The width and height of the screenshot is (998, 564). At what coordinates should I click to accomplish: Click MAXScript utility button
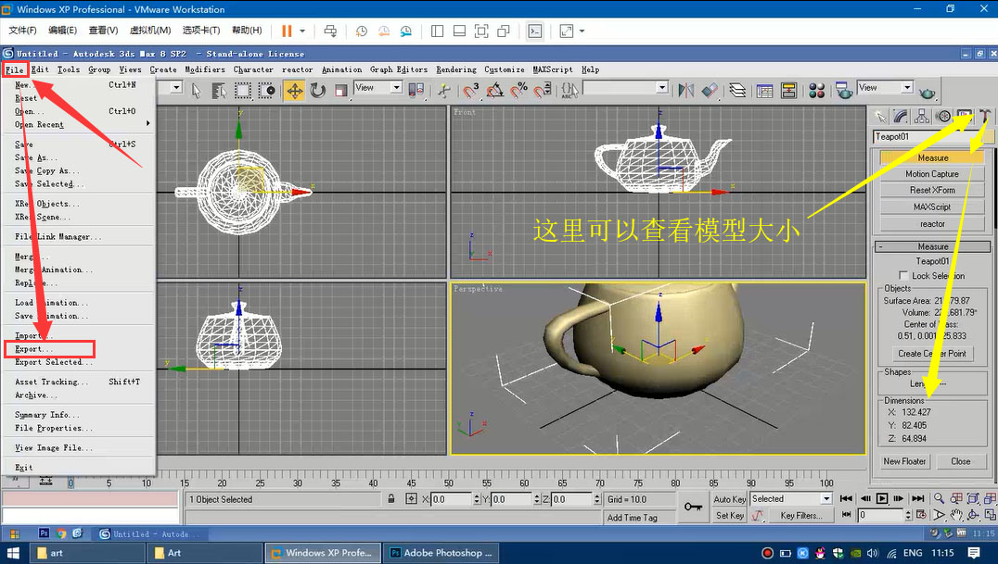pos(932,207)
